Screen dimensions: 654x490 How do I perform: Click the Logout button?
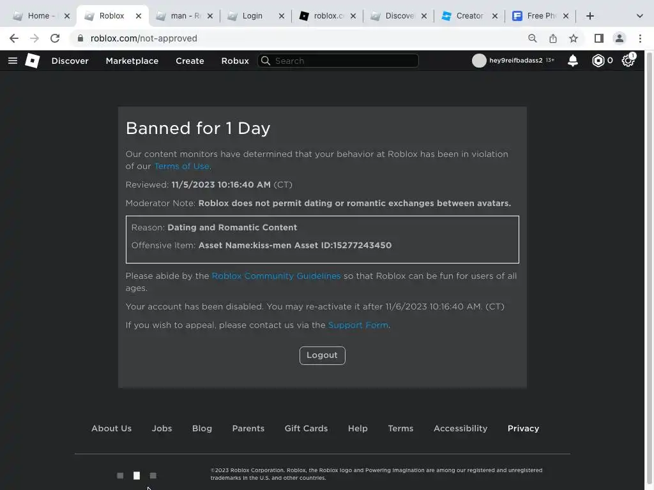(323, 355)
